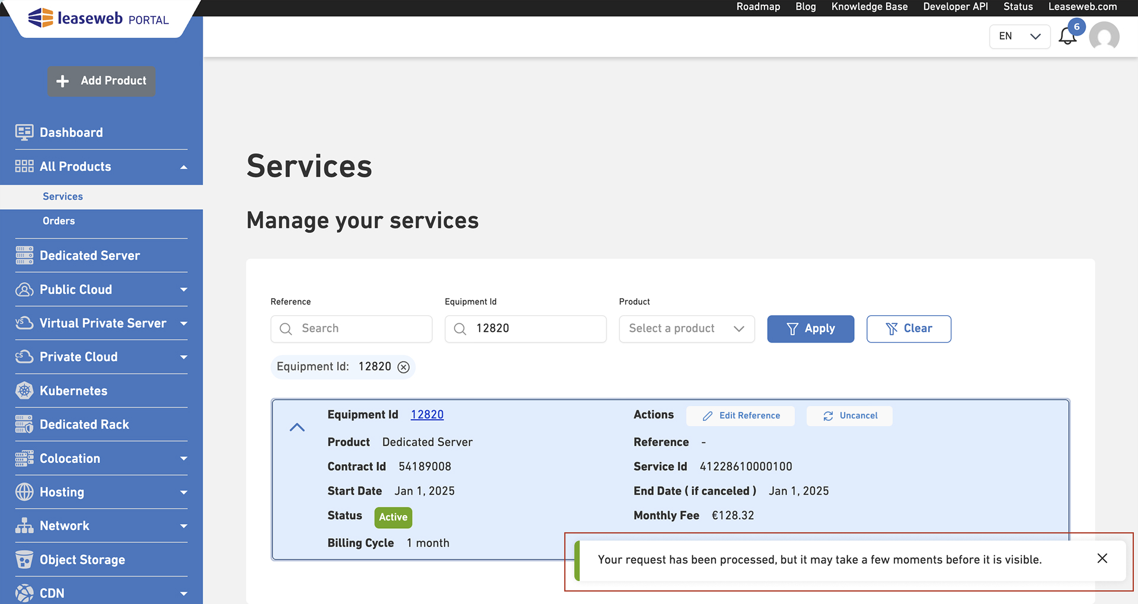
Task: Open the Blog link
Action: [x=805, y=7]
